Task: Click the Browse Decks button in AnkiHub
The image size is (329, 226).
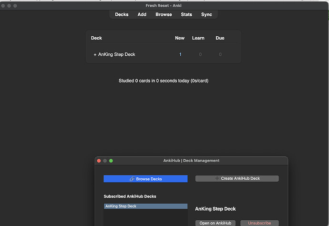Action: point(145,179)
